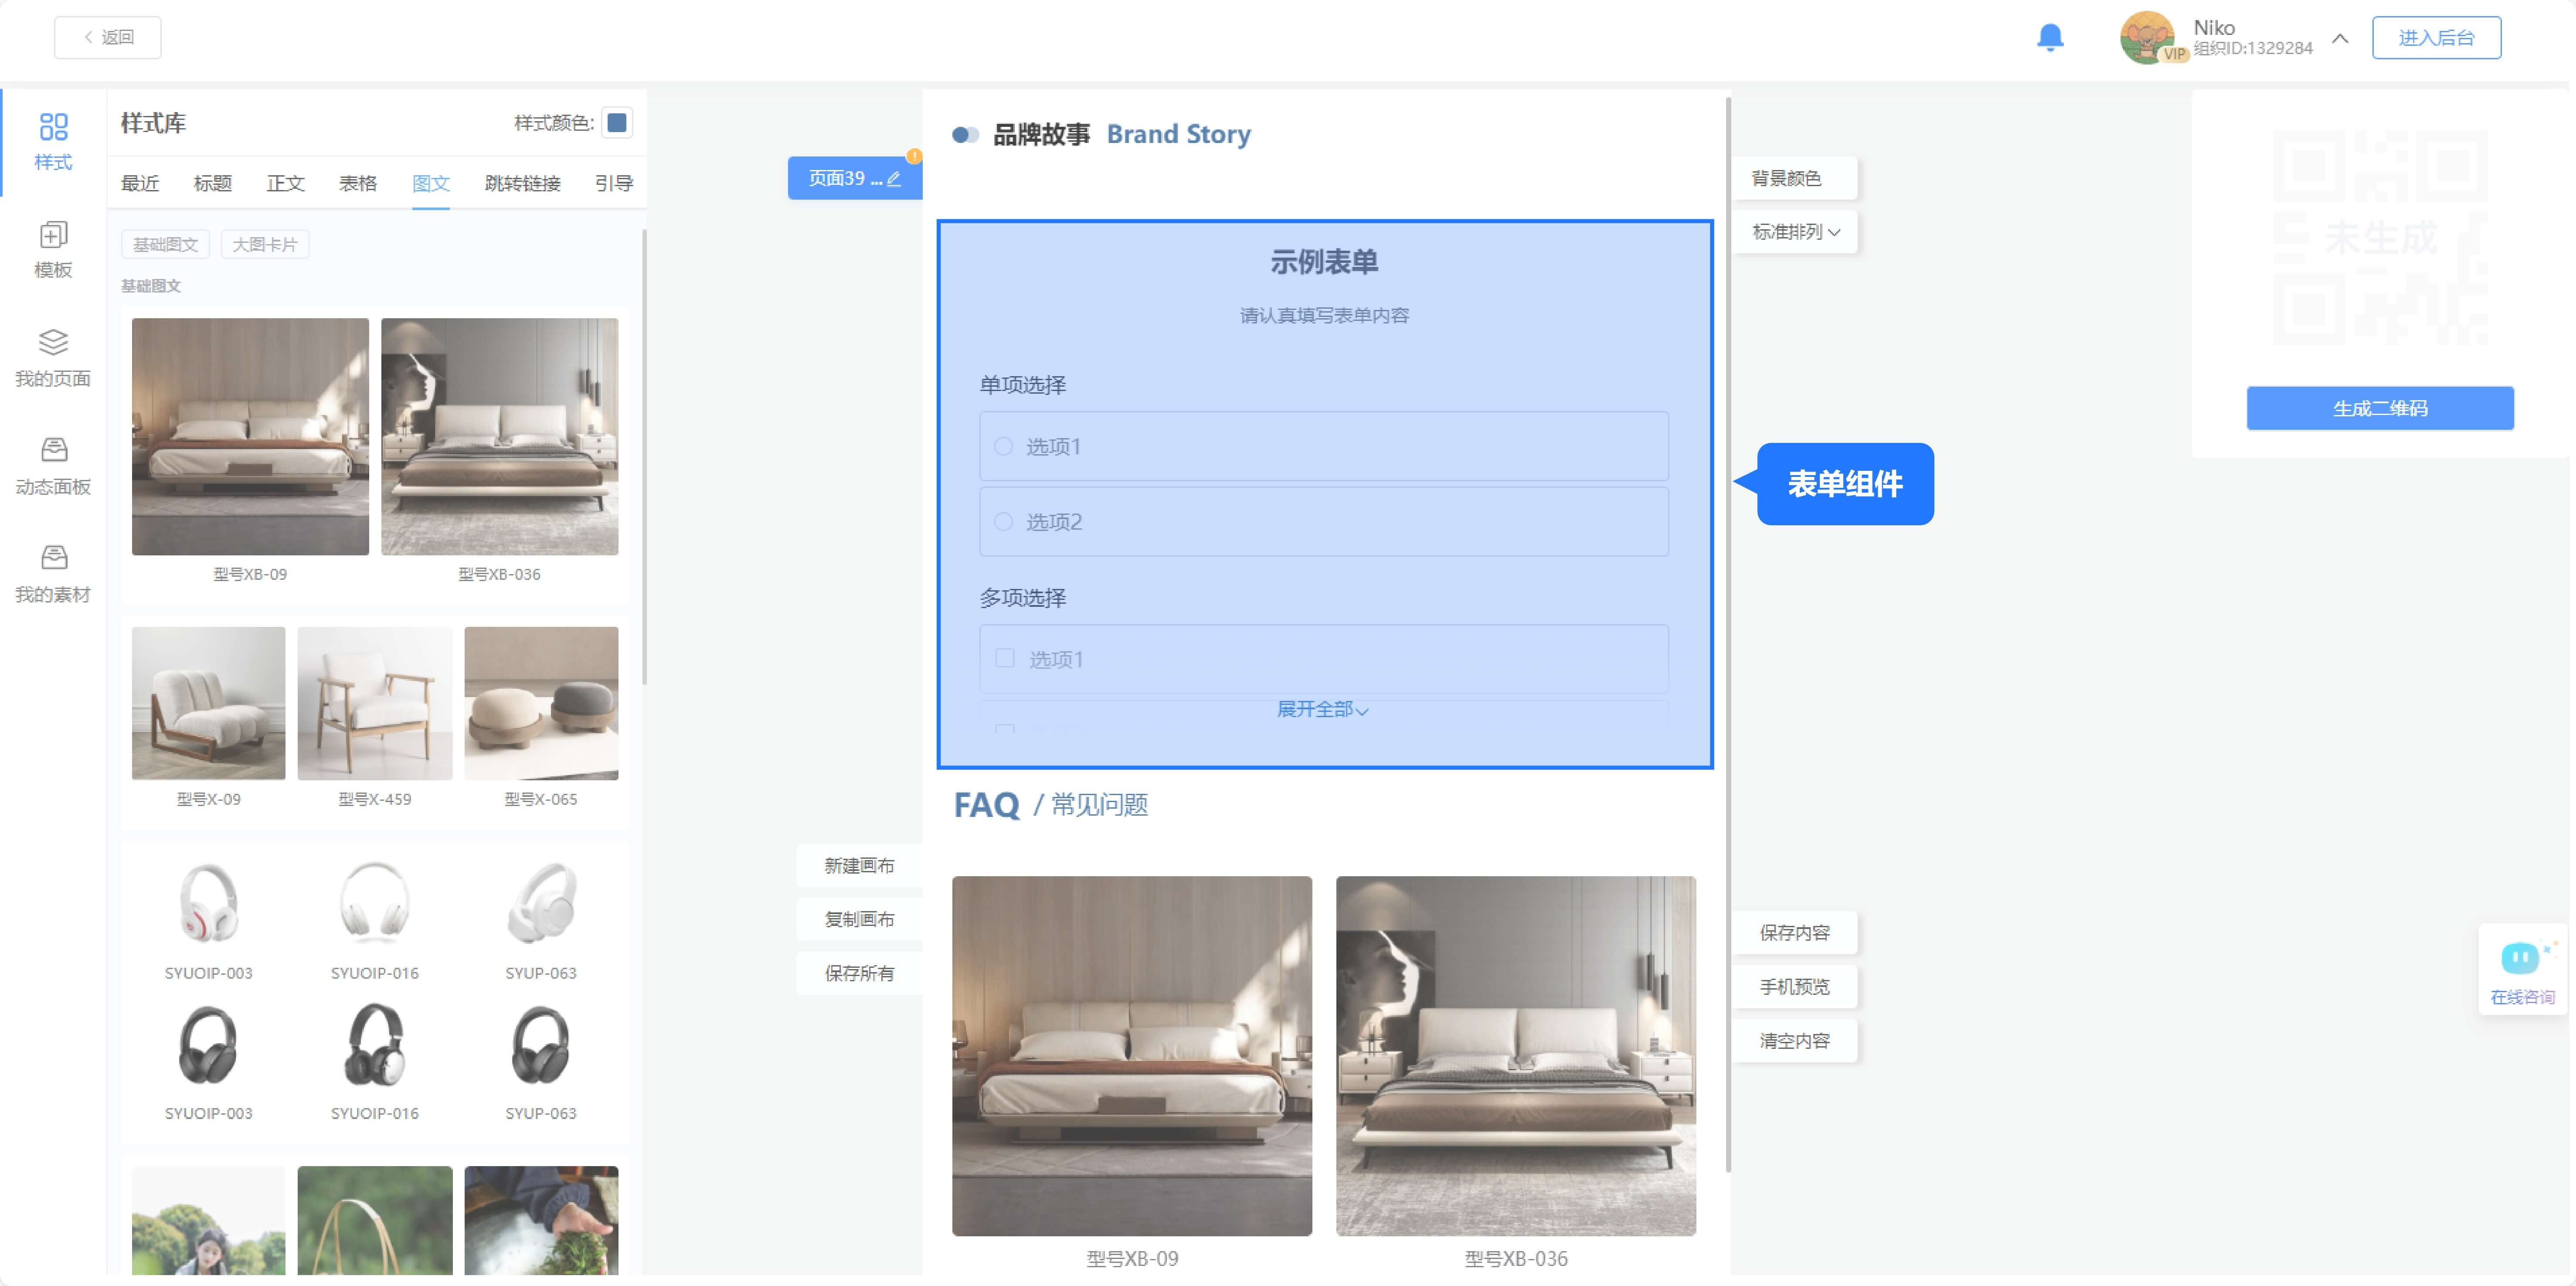Image resolution: width=2576 pixels, height=1286 pixels.
Task: Select radio button 选项2 under 单项选择
Action: pyautogui.click(x=1003, y=522)
